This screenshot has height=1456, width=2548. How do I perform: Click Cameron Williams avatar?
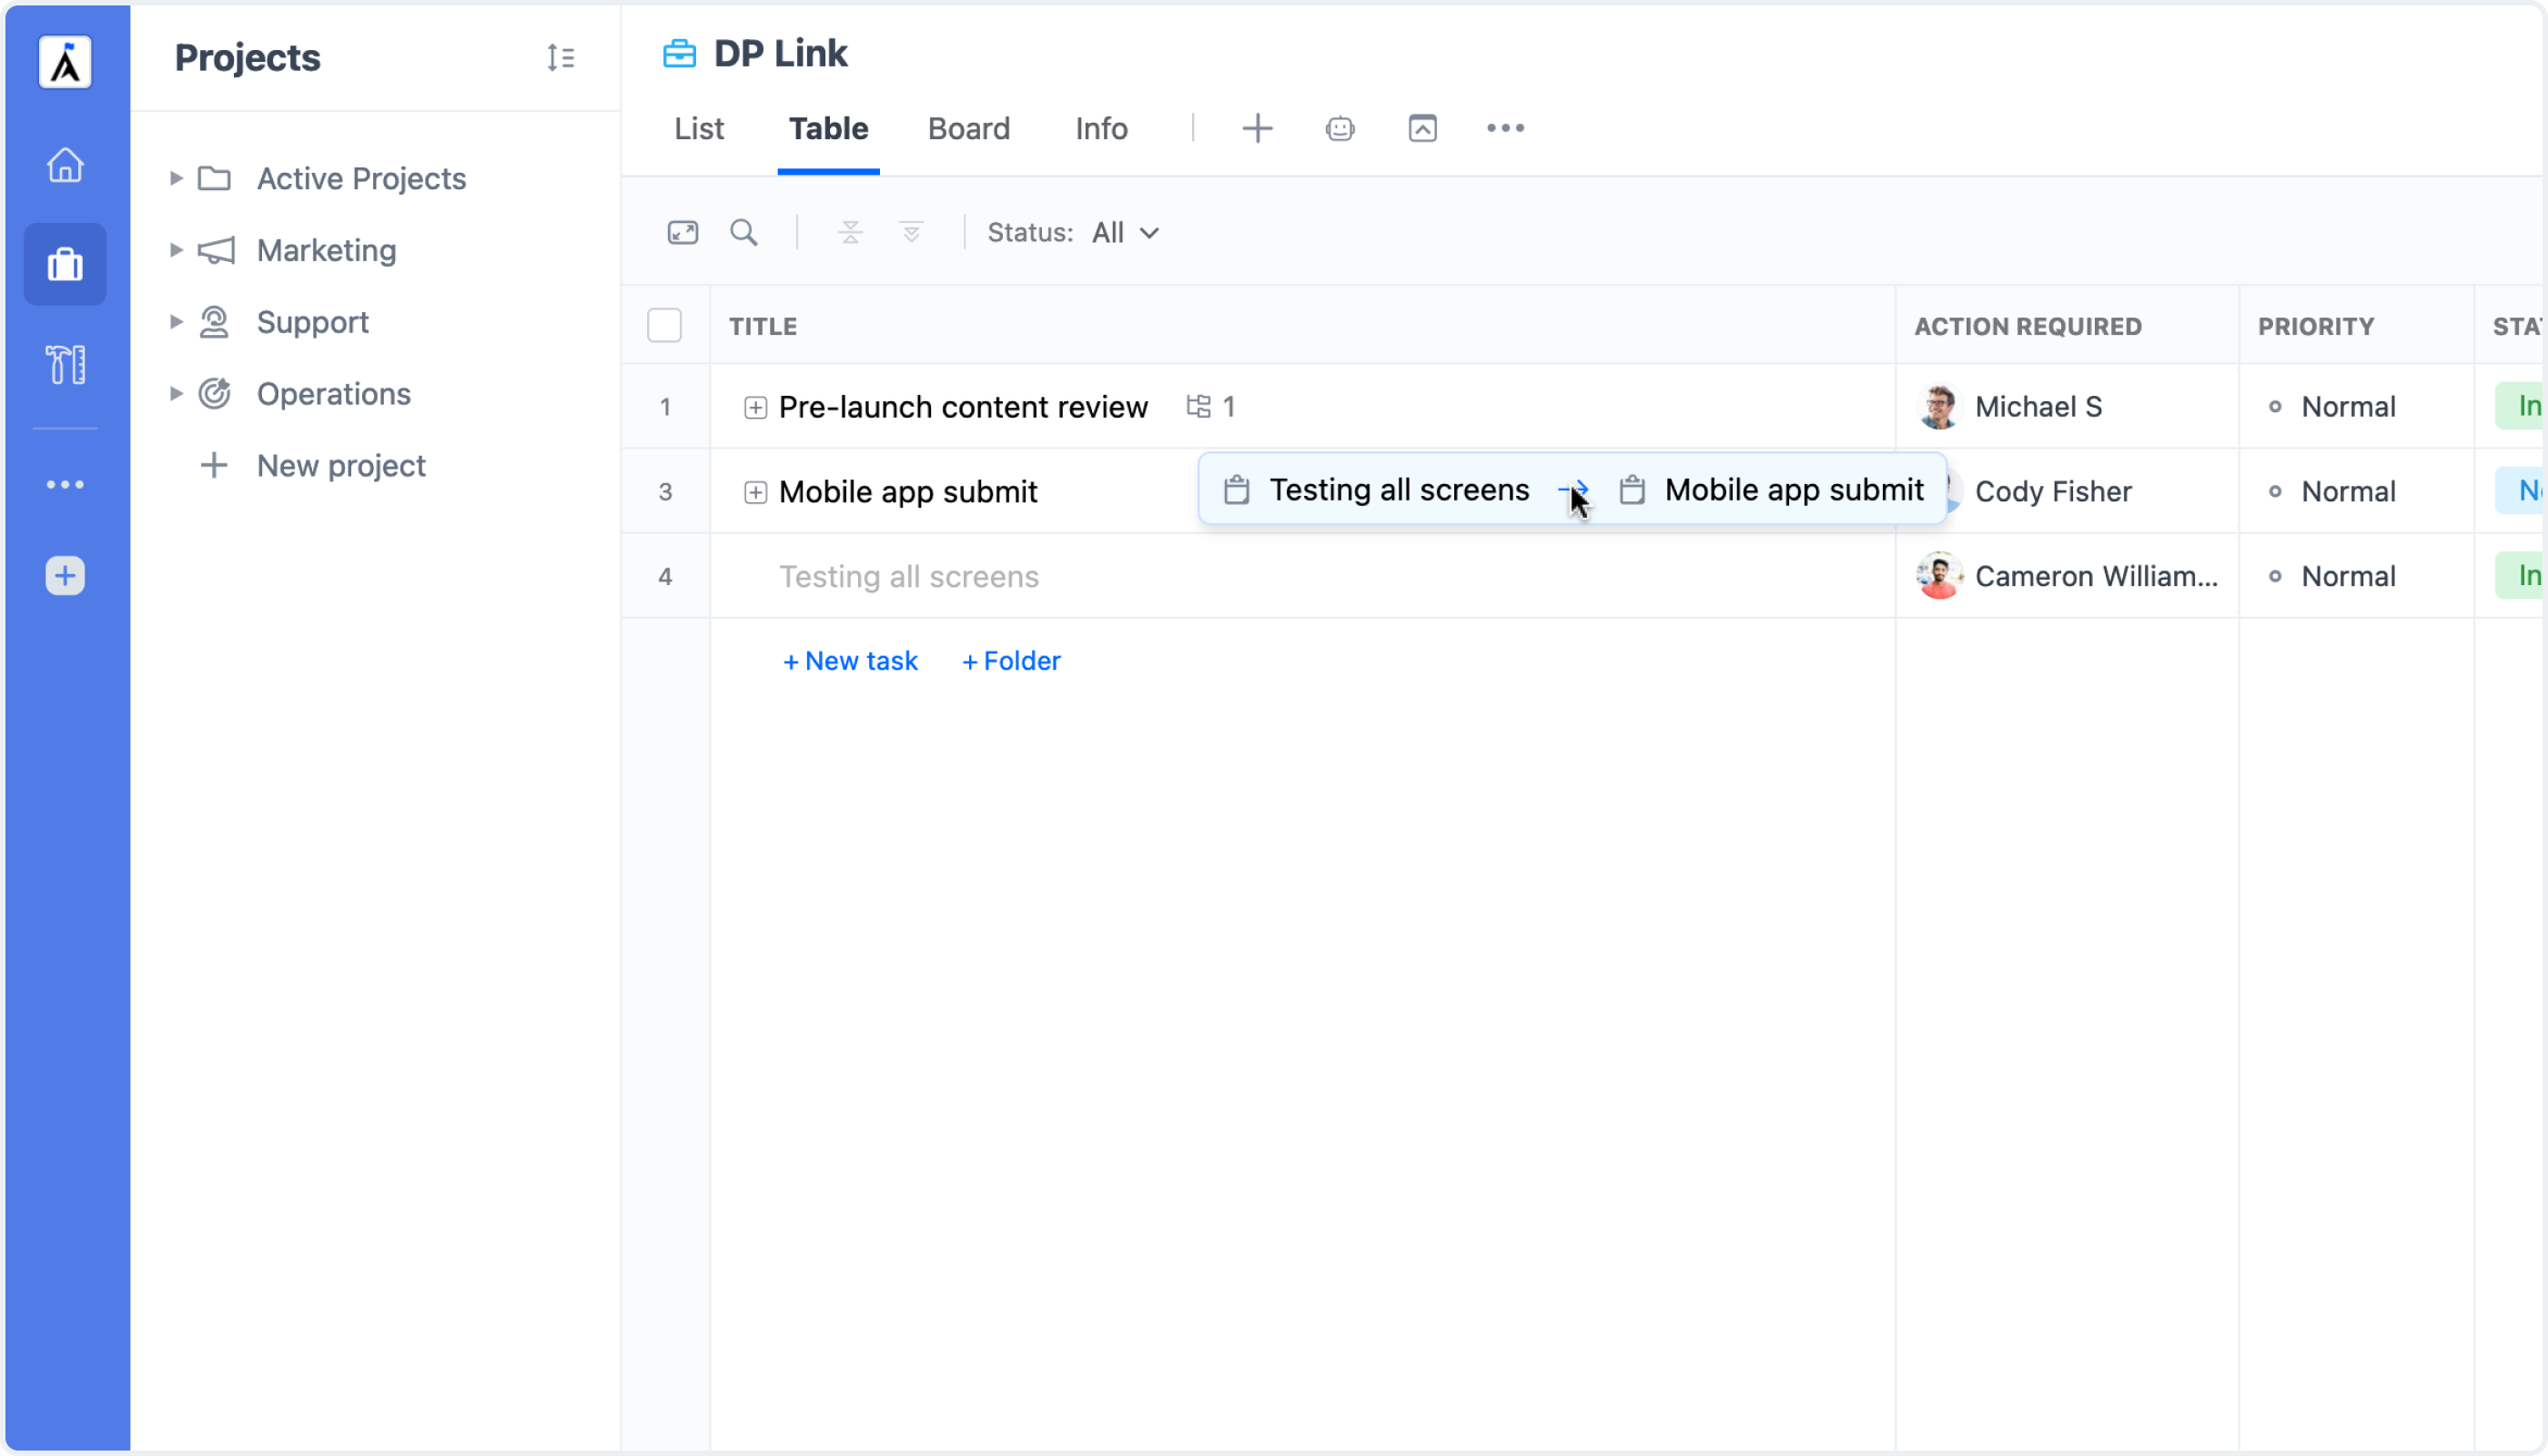pos(1939,576)
